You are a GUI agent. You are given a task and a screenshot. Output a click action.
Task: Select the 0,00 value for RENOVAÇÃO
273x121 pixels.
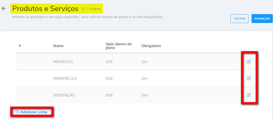[x=109, y=95]
